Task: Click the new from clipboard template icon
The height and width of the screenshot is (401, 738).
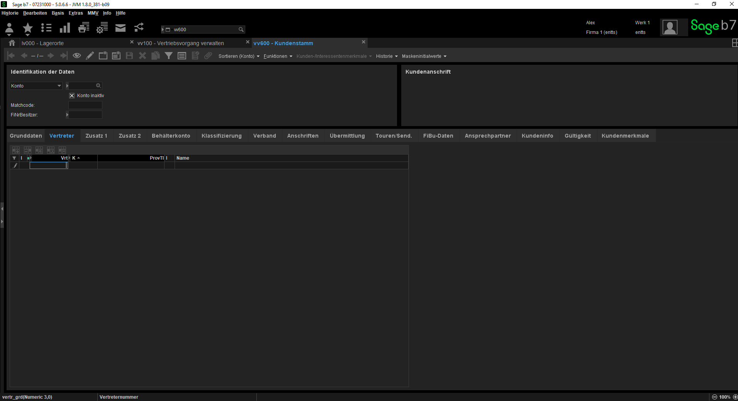Action: (x=116, y=56)
